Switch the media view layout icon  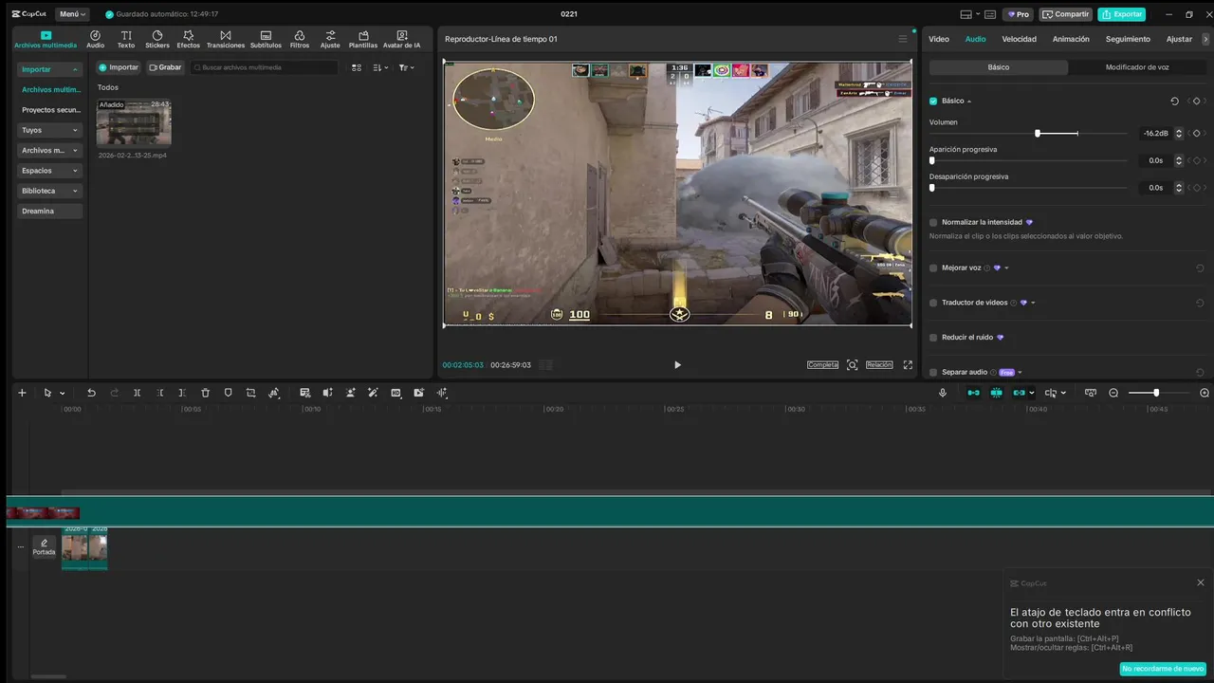357,67
